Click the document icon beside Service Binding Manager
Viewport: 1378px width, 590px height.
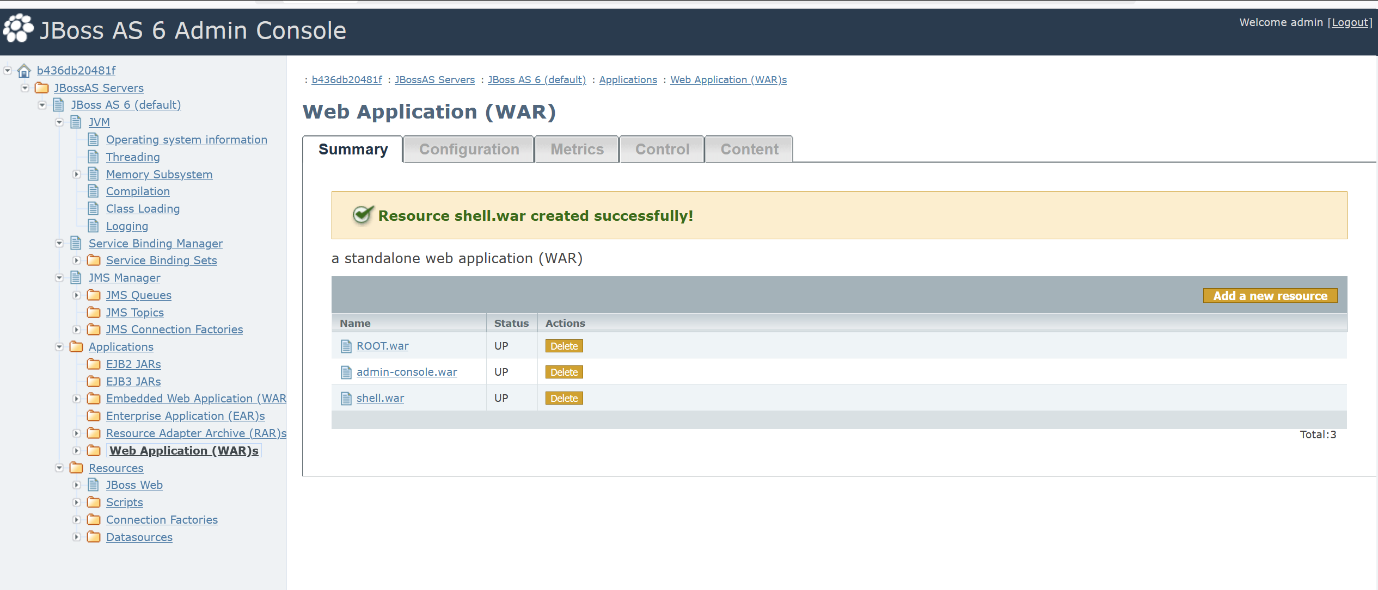click(x=76, y=243)
